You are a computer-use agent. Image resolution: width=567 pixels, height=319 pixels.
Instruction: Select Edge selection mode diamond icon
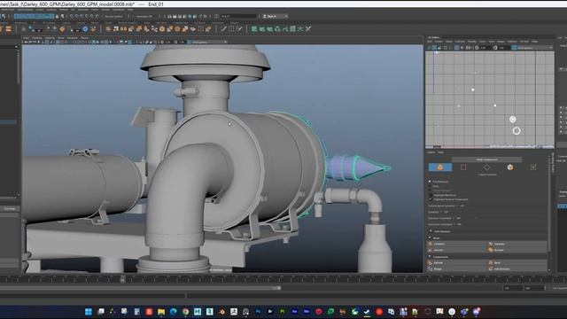486,167
